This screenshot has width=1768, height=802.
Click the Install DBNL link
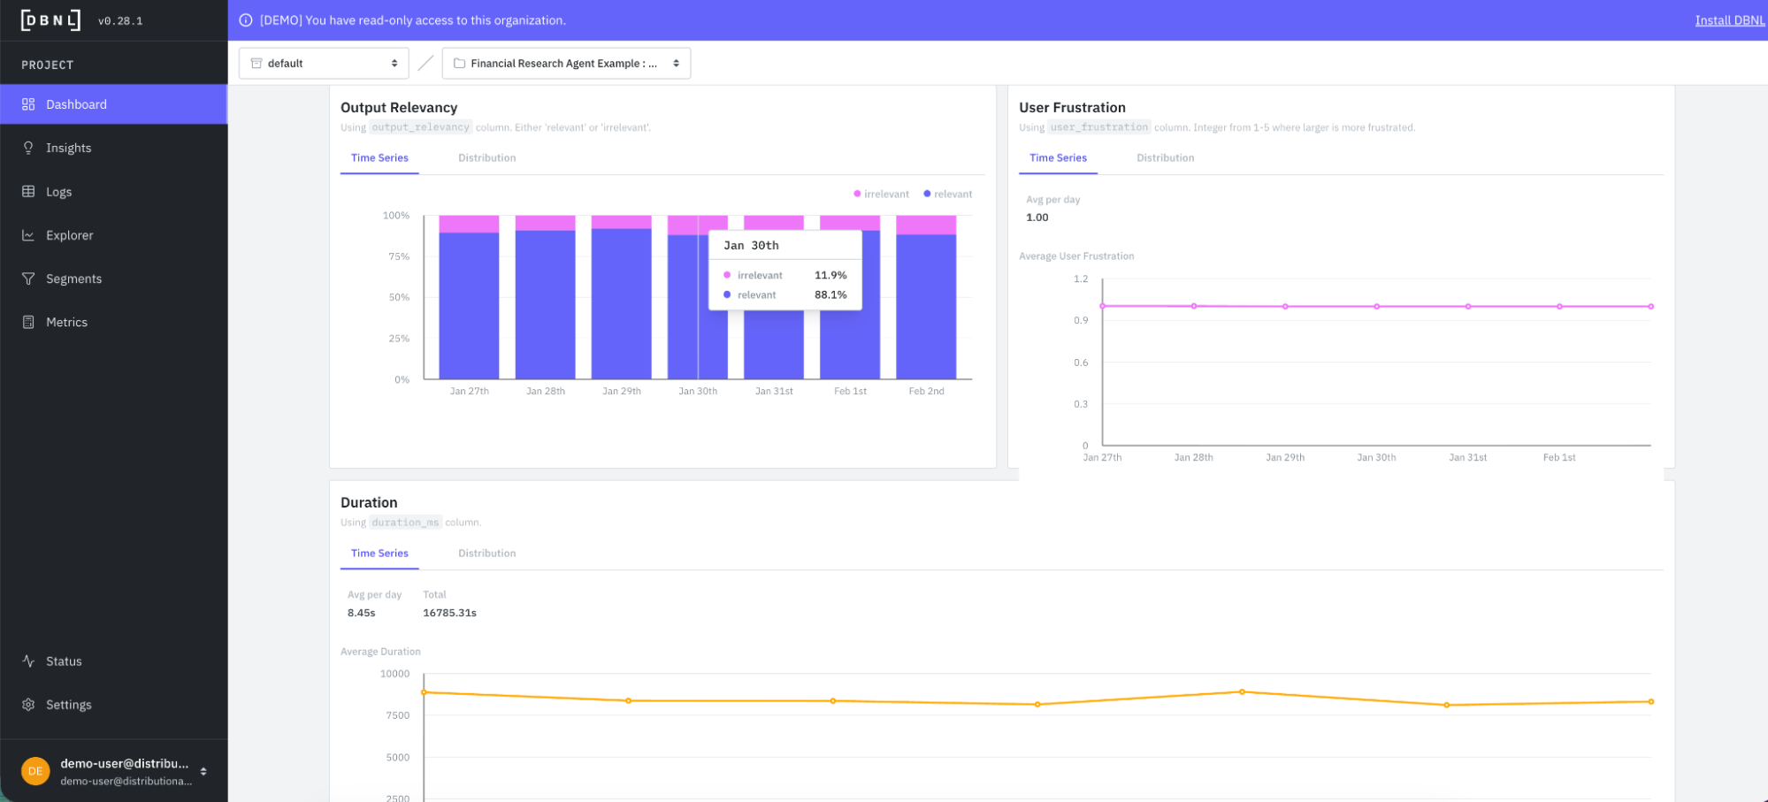[x=1730, y=20]
